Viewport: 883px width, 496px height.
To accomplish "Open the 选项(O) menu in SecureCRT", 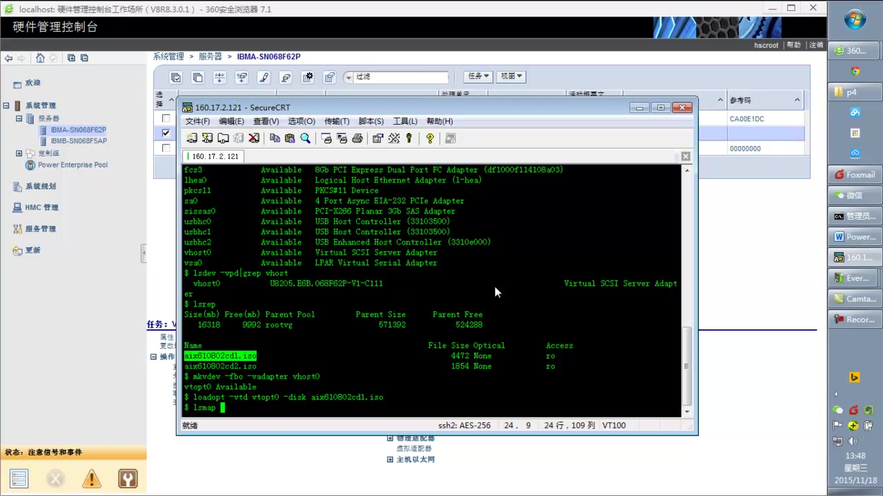I will 301,121.
